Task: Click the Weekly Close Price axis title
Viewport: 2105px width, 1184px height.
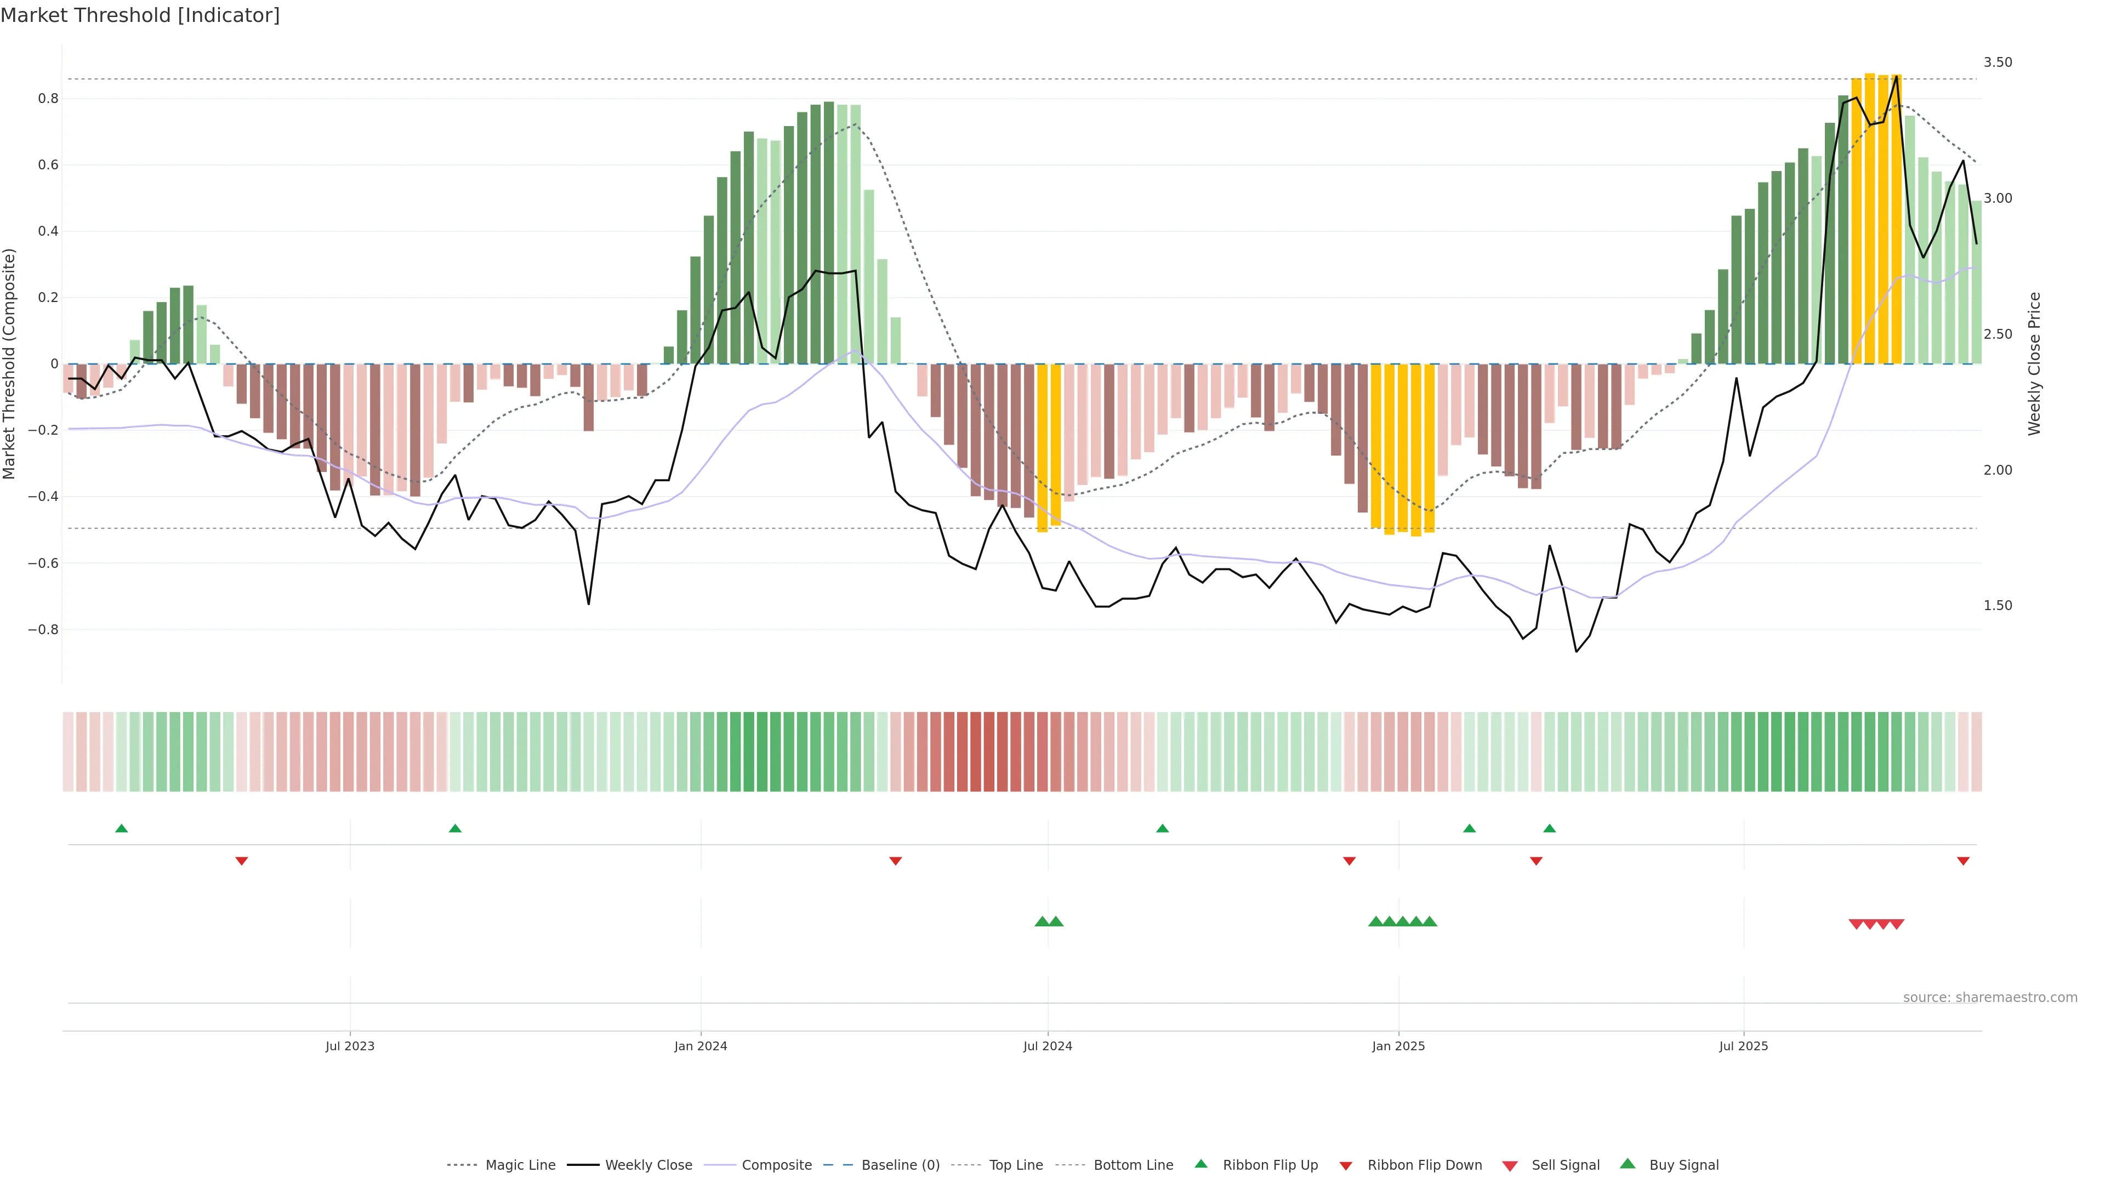Action: coord(2034,363)
